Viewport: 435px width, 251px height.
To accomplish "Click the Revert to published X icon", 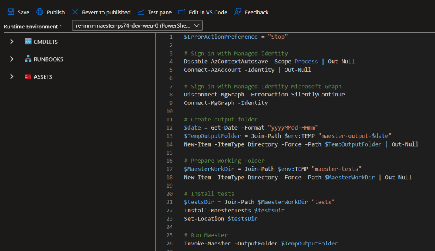I will (x=75, y=12).
